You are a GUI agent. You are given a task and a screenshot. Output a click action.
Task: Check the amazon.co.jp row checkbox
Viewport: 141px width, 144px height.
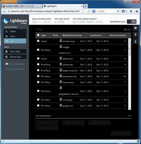(x=38, y=41)
